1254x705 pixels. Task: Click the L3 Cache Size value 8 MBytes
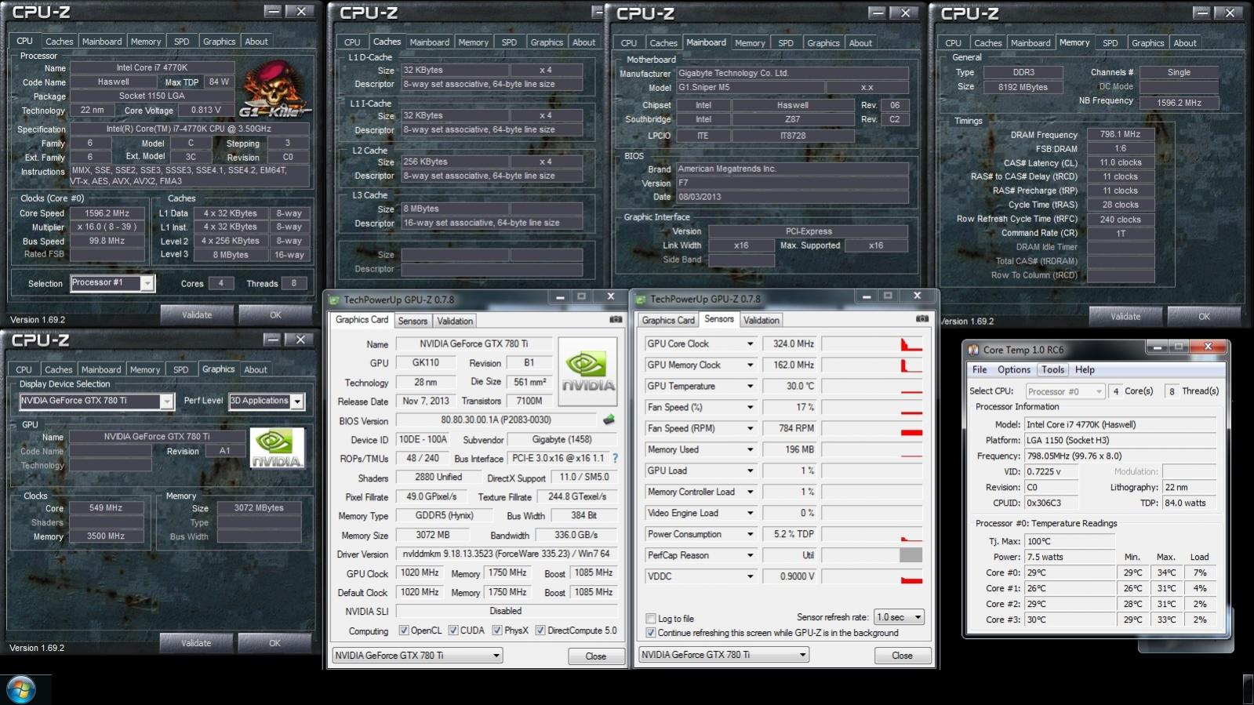click(x=455, y=209)
